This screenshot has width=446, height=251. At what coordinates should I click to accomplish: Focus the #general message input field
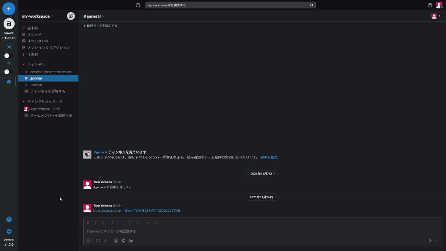coord(262,231)
